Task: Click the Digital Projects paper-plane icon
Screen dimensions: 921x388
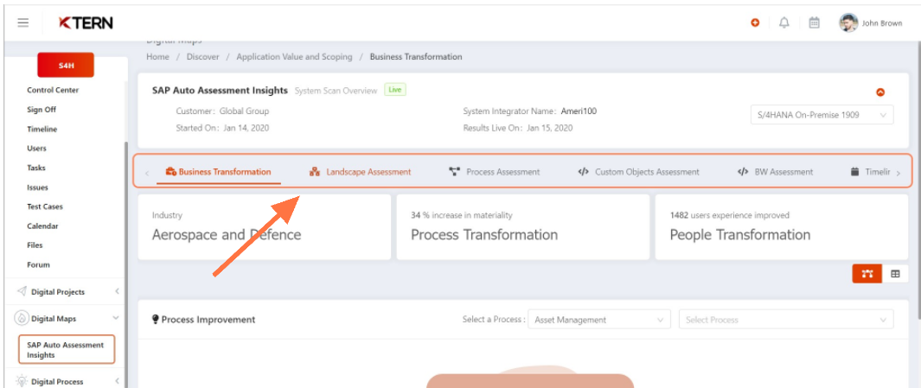Action: coord(22,291)
